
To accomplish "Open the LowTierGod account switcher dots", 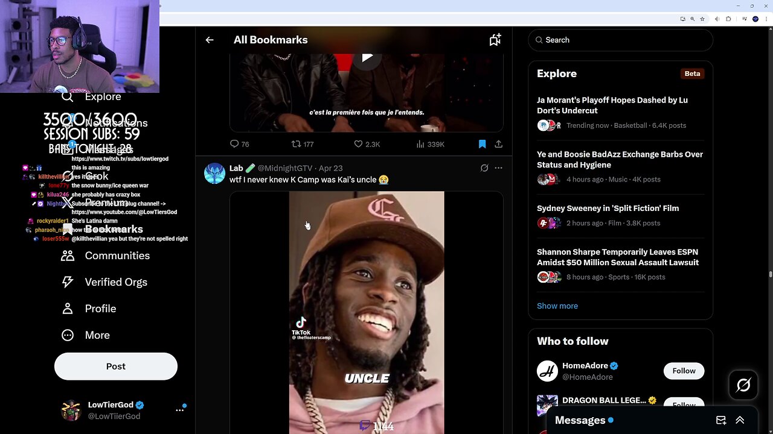I will coord(180,410).
